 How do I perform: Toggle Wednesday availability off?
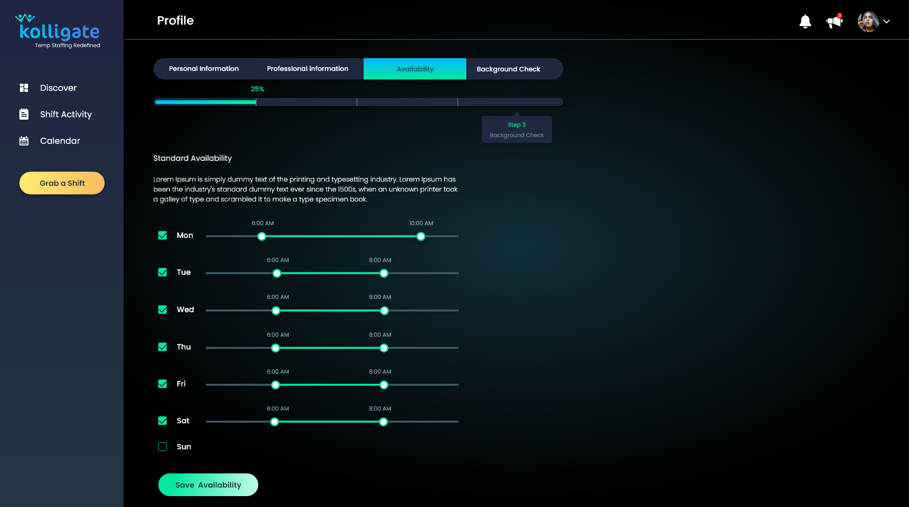click(x=162, y=309)
